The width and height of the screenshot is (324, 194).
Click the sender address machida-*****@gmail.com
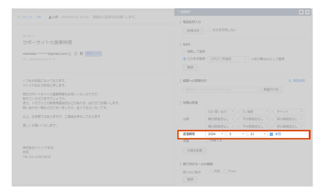45,54
